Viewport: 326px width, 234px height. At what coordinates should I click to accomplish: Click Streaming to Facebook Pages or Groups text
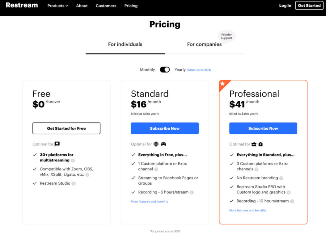[x=168, y=180]
